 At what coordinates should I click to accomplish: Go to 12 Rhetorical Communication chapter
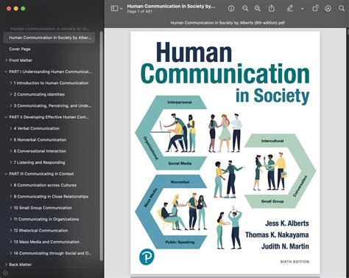(40, 230)
